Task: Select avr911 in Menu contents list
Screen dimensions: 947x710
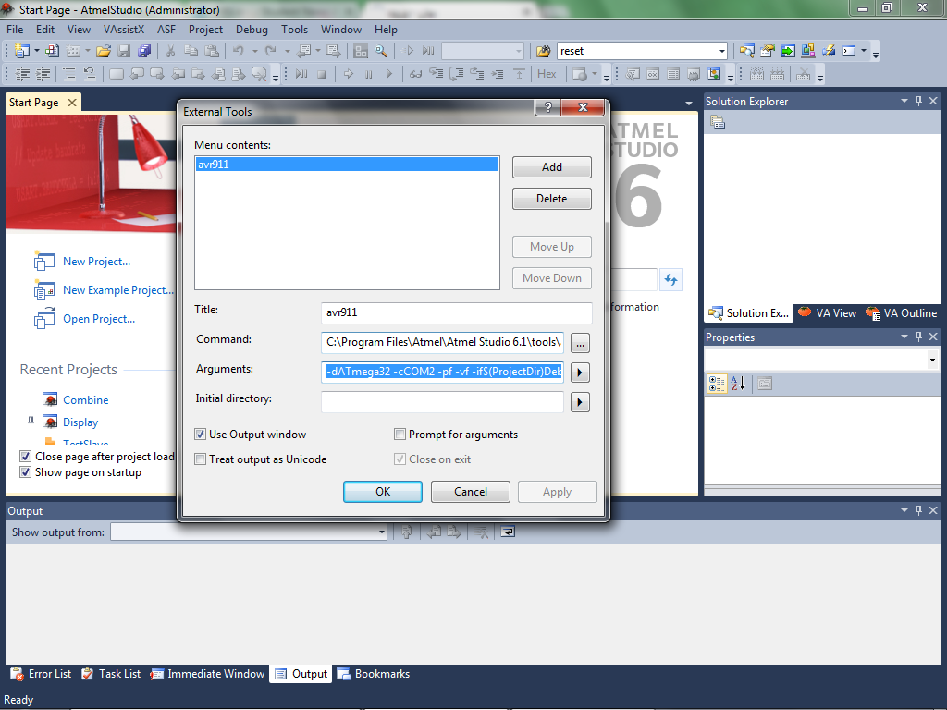Action: point(346,165)
